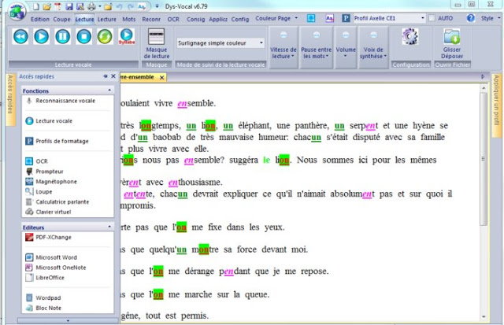Launch Microsoft Word from Editeurs list

coord(56,257)
